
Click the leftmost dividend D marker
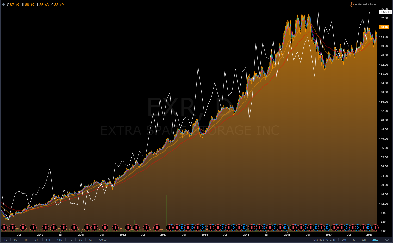coord(182,228)
